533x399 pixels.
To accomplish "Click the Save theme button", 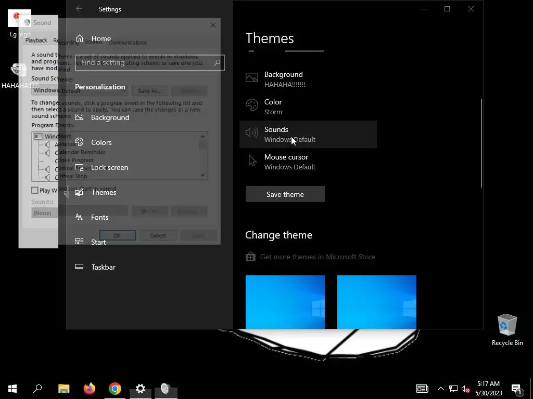I will pyautogui.click(x=285, y=194).
